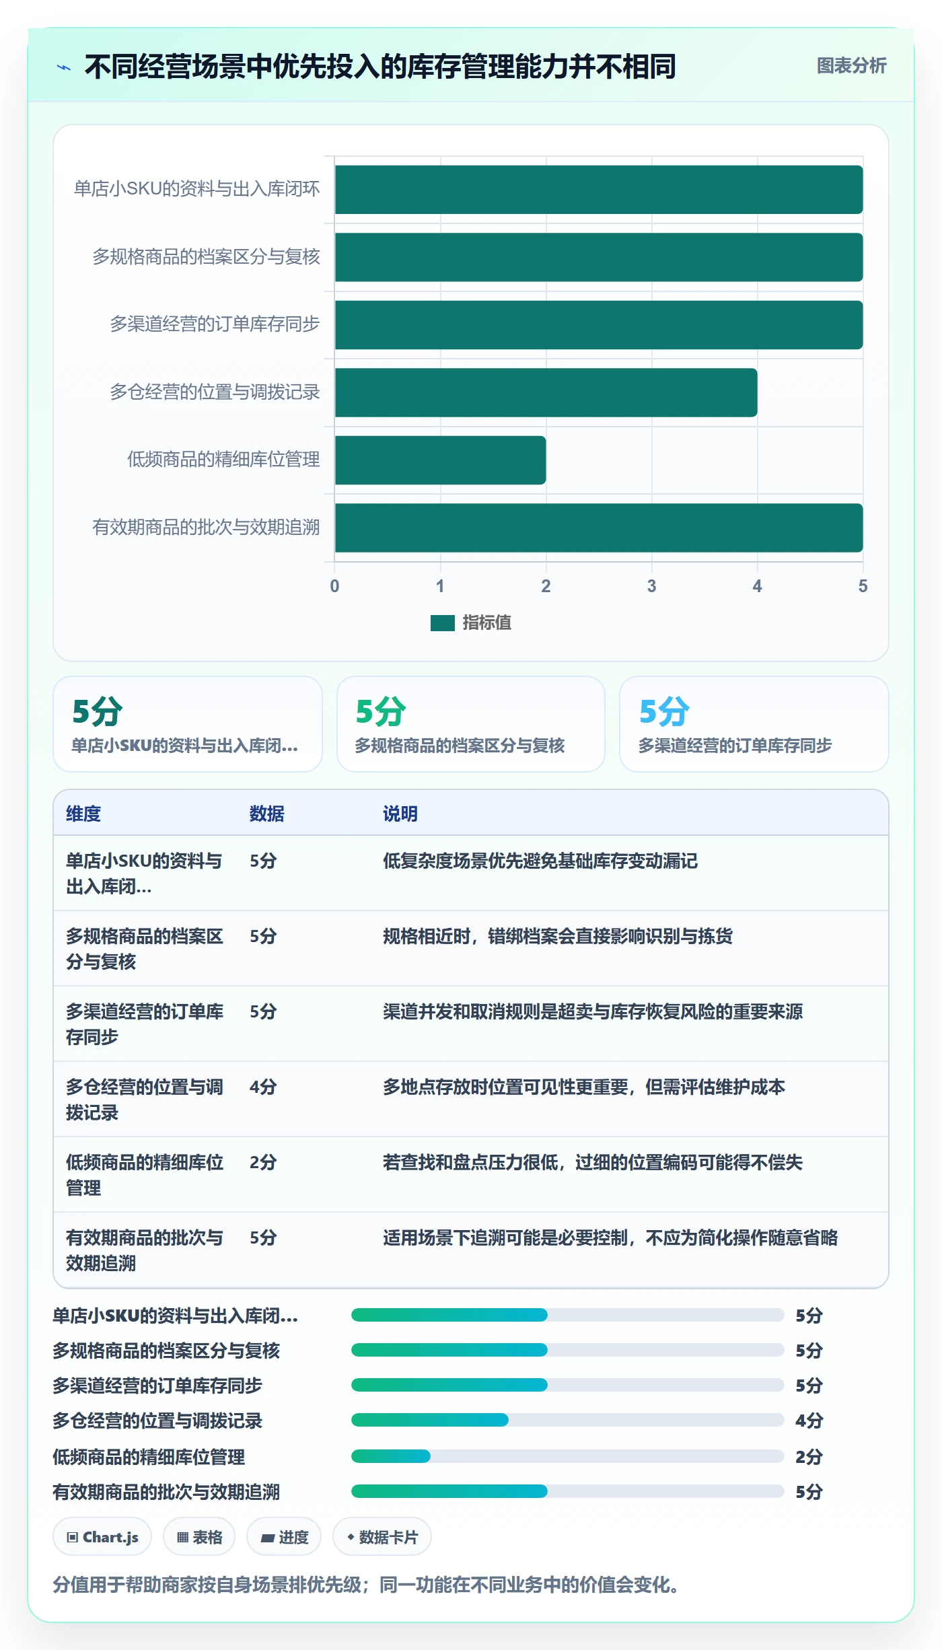Click table cell 若查找和盘点压力很低
This screenshot has width=942, height=1650.
tap(593, 1162)
